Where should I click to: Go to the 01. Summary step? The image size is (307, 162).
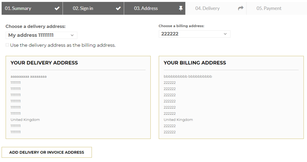coord(18,8)
